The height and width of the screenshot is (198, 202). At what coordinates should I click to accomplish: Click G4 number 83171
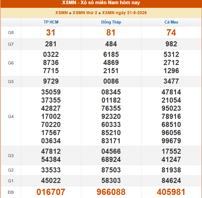pyautogui.click(x=111, y=141)
